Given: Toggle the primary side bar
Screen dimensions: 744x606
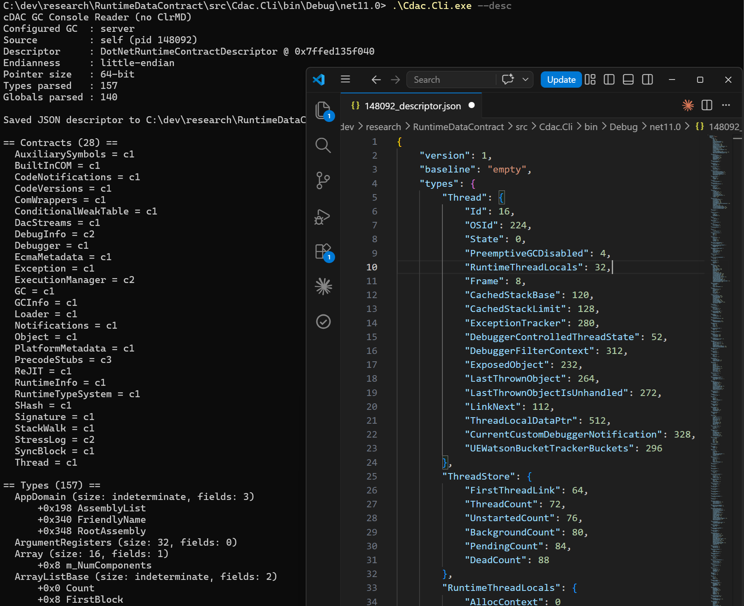Looking at the screenshot, I should point(609,80).
